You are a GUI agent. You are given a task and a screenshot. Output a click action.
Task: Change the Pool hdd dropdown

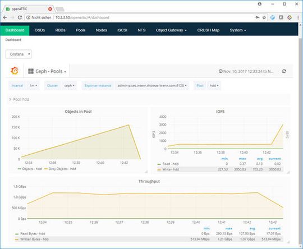click(x=214, y=86)
